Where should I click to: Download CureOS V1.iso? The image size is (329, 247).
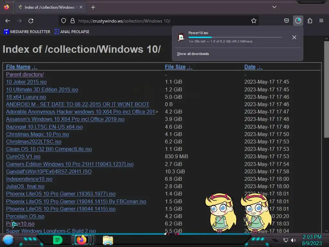coord(23,157)
